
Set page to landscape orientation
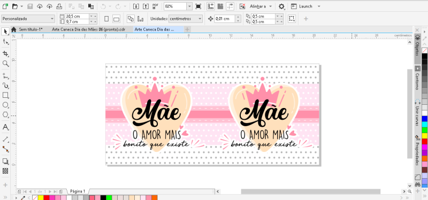click(x=116, y=19)
